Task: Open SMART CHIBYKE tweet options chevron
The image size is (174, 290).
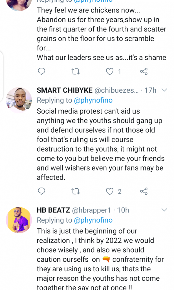Action: (164, 90)
